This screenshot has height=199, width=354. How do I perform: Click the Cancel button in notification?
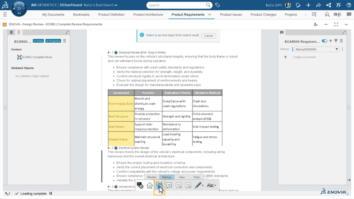click(208, 36)
